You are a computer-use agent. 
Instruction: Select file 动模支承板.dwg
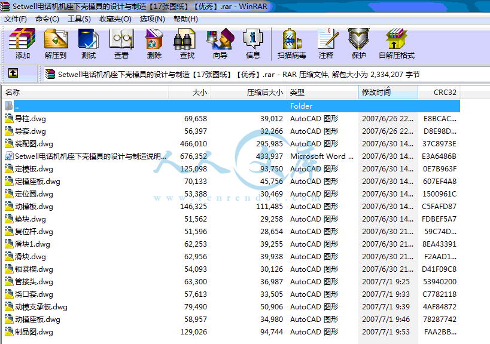(41, 306)
